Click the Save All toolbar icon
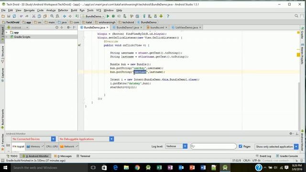 click(9, 16)
